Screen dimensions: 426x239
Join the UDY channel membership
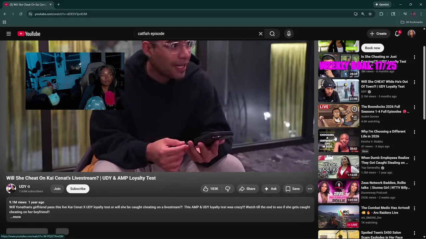(x=57, y=189)
